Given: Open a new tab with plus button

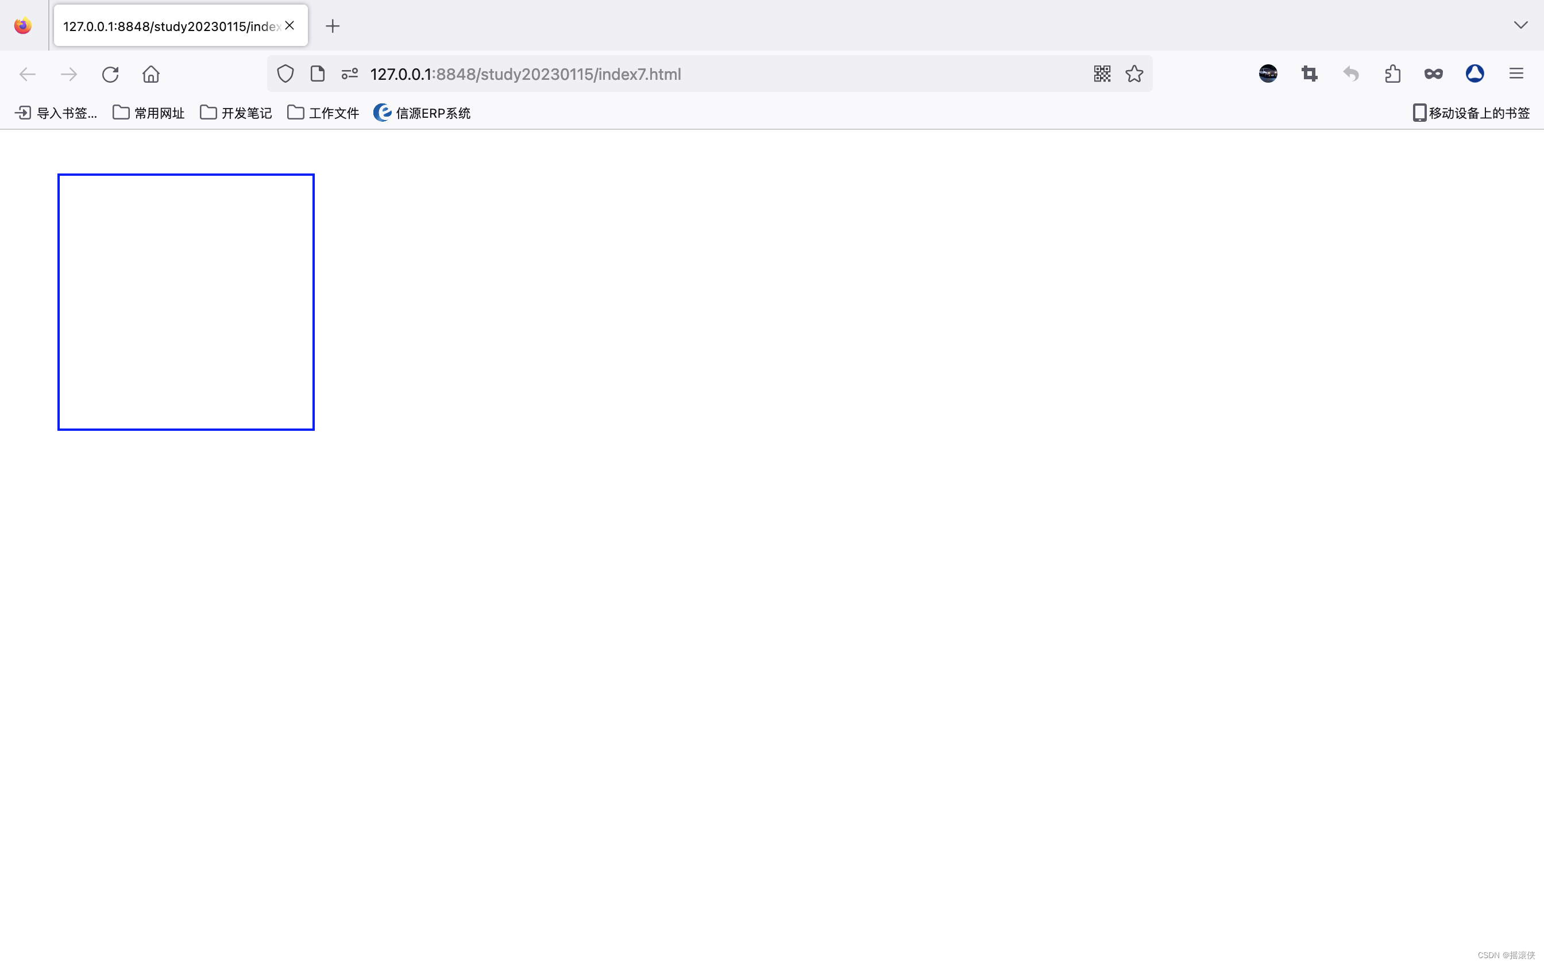Looking at the screenshot, I should 333,26.
